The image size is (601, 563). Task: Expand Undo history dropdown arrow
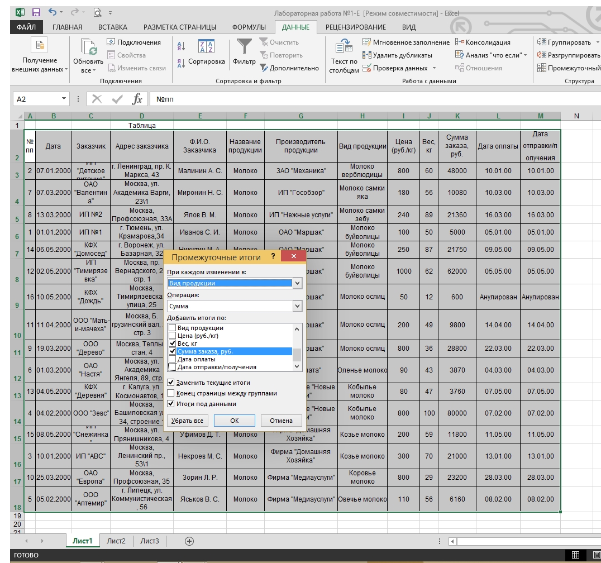[61, 13]
